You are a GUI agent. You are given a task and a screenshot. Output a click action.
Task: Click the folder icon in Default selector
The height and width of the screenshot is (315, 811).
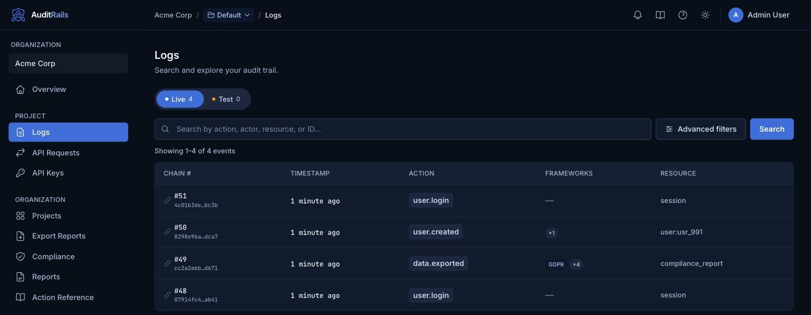coord(211,15)
